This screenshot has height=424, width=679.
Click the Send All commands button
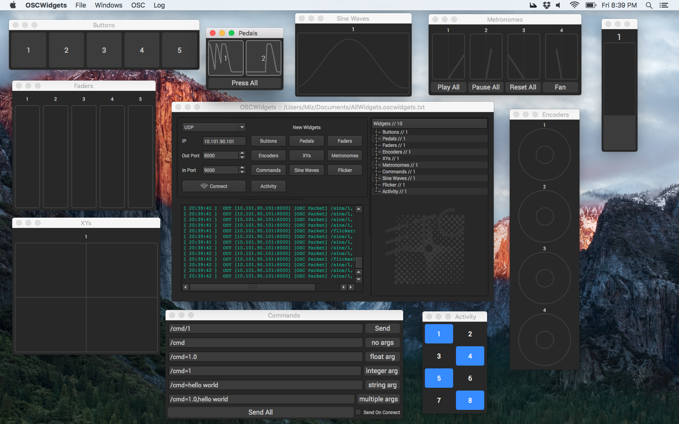(261, 412)
